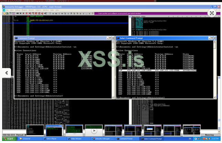Show Memory map with 'm' toolbar button

[x=56, y=13]
